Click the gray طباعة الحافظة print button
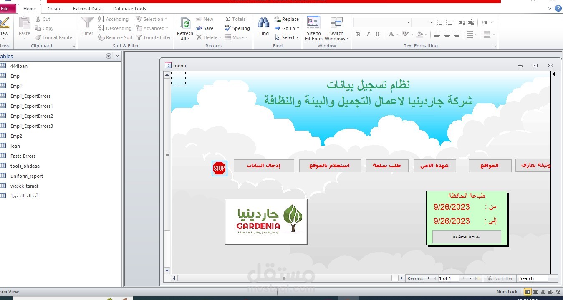Viewport: 563px width, 300px height. [467, 237]
